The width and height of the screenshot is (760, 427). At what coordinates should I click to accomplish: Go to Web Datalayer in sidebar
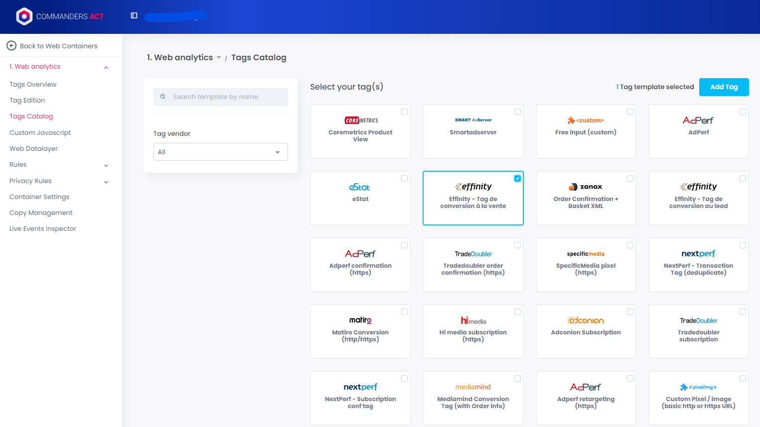click(x=33, y=149)
